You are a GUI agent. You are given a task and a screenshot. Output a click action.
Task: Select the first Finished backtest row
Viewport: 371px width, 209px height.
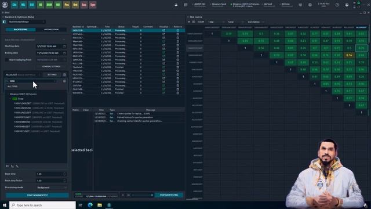pos(128,67)
